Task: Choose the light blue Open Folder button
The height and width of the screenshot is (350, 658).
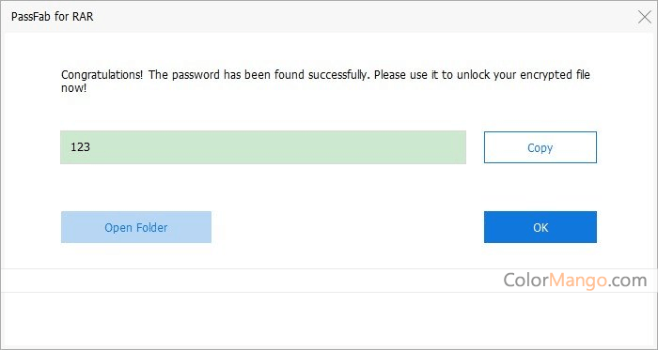Action: point(136,227)
